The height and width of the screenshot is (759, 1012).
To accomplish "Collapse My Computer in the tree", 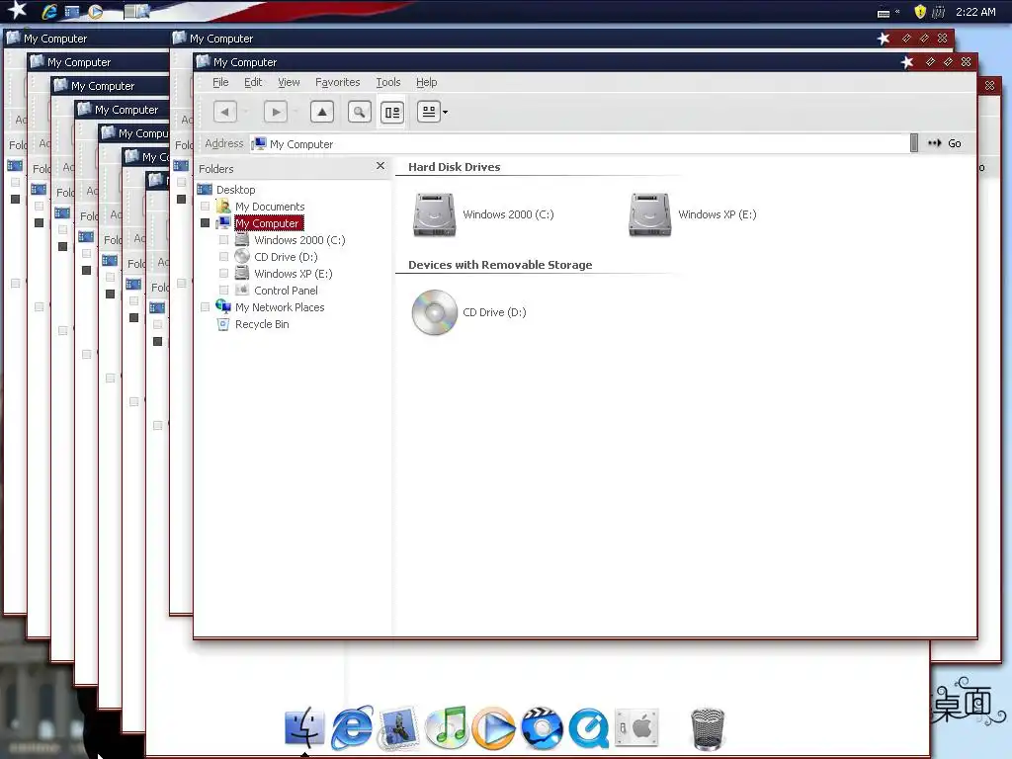I will tap(206, 223).
